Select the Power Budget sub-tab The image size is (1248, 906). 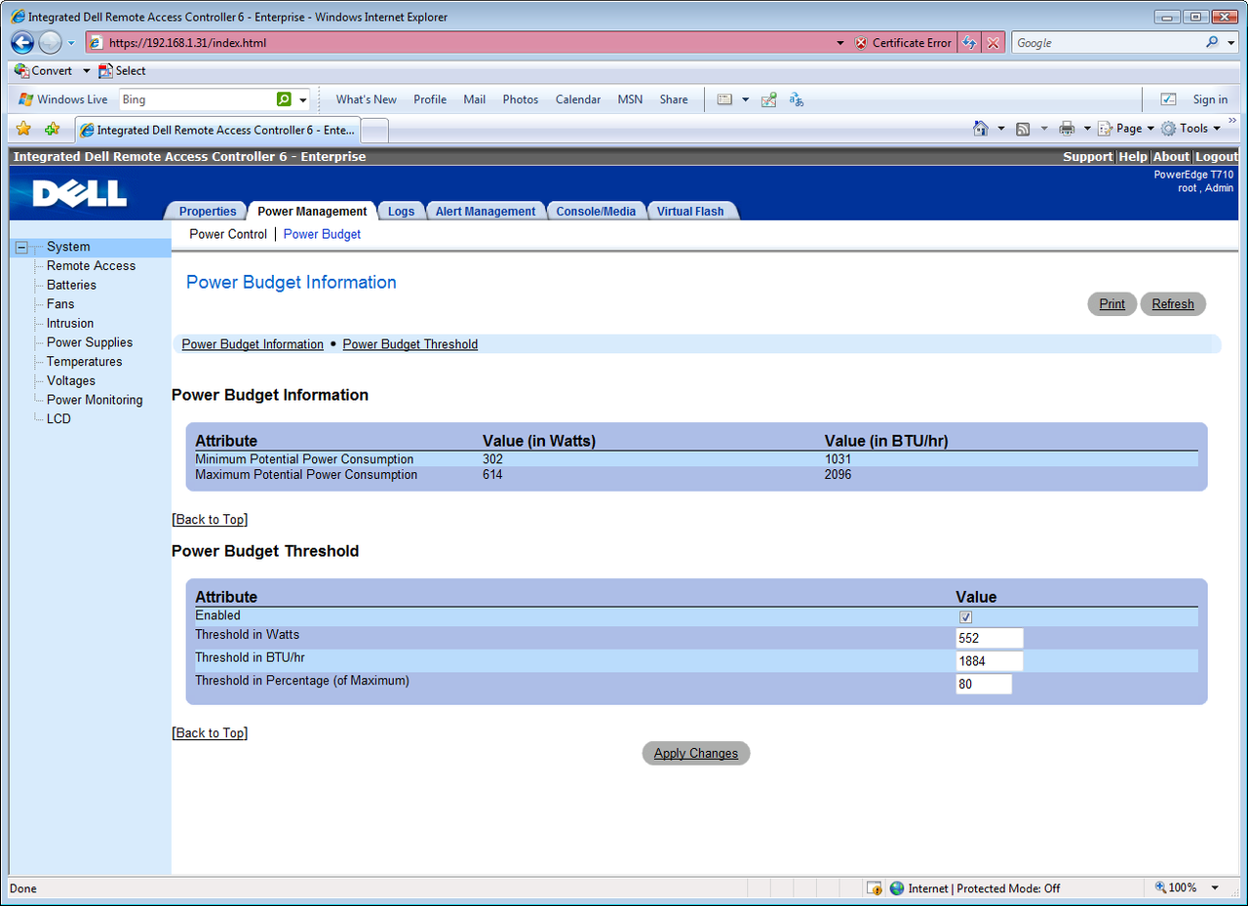click(322, 234)
